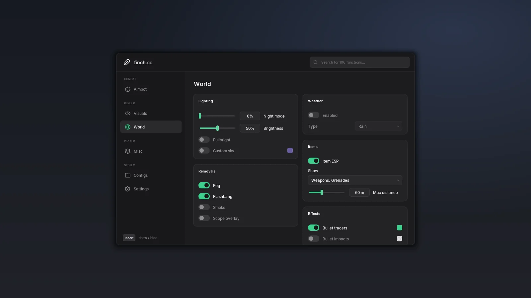Go to the Configs tab
Viewport: 531px width, 298px height.
pos(151,175)
